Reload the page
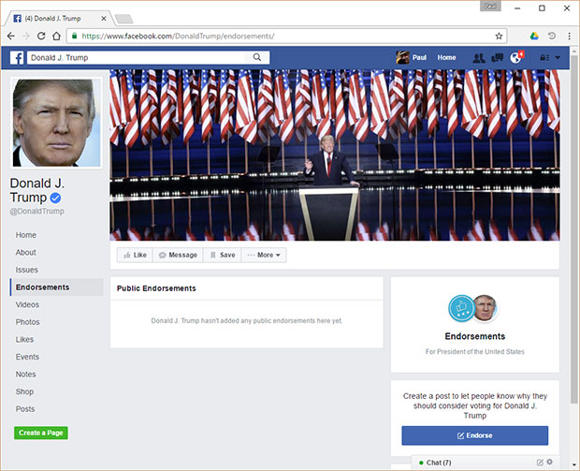The width and height of the screenshot is (580, 471). tap(41, 36)
